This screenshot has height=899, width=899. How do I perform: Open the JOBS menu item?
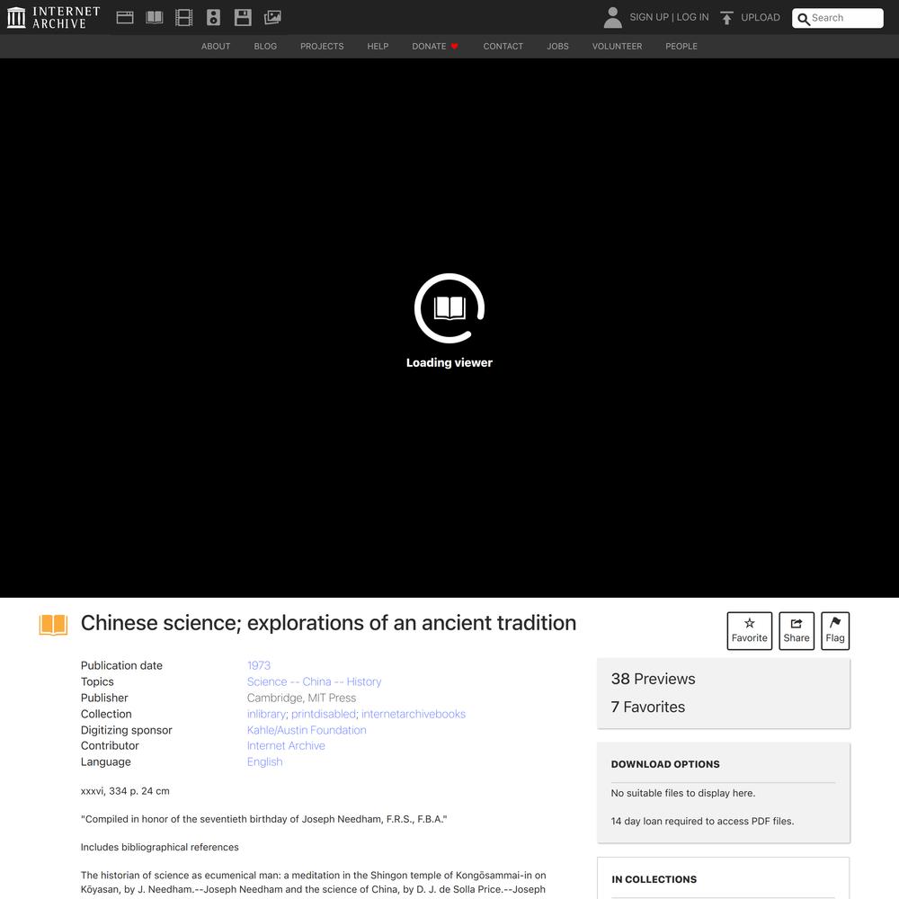558,47
